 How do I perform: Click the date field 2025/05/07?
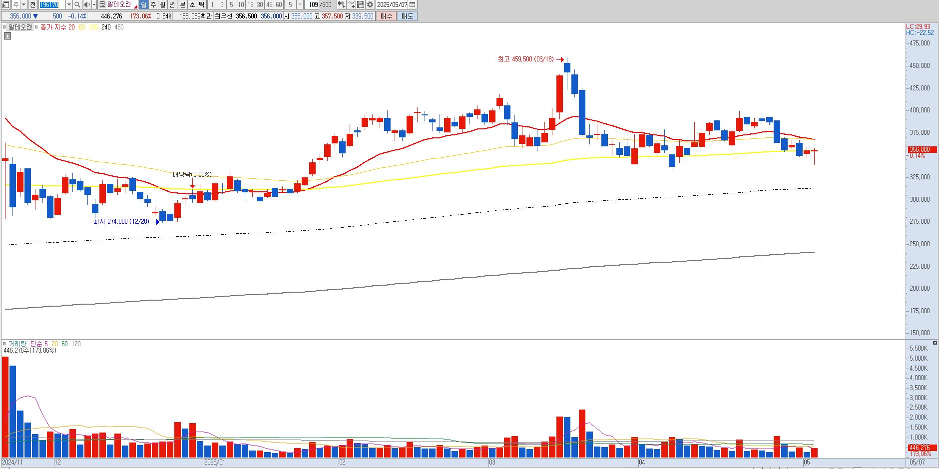393,4
